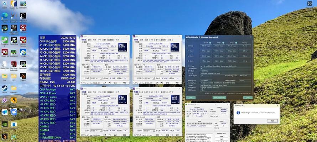This screenshot has height=142, width=317.
Task: Open the purple diamond desktop icon
Action: click(4, 100)
